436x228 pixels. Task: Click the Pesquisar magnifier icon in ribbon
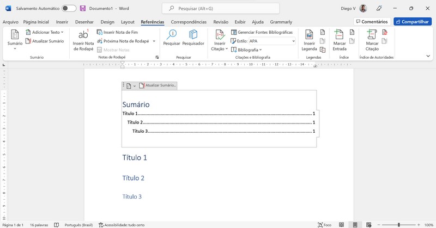pos(172,38)
